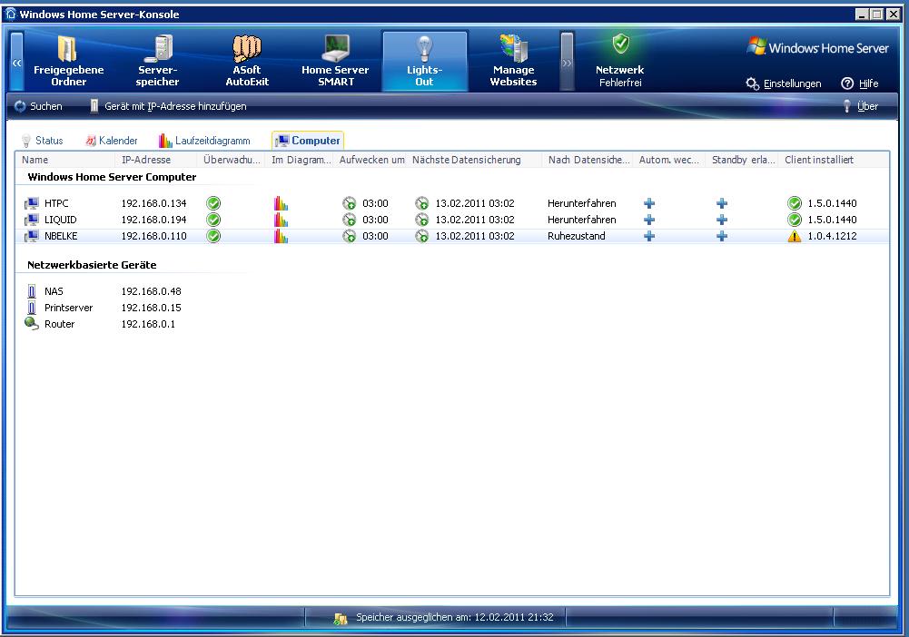This screenshot has width=909, height=637.
Task: Toggle diagram icon for NBELKE
Action: (x=281, y=236)
